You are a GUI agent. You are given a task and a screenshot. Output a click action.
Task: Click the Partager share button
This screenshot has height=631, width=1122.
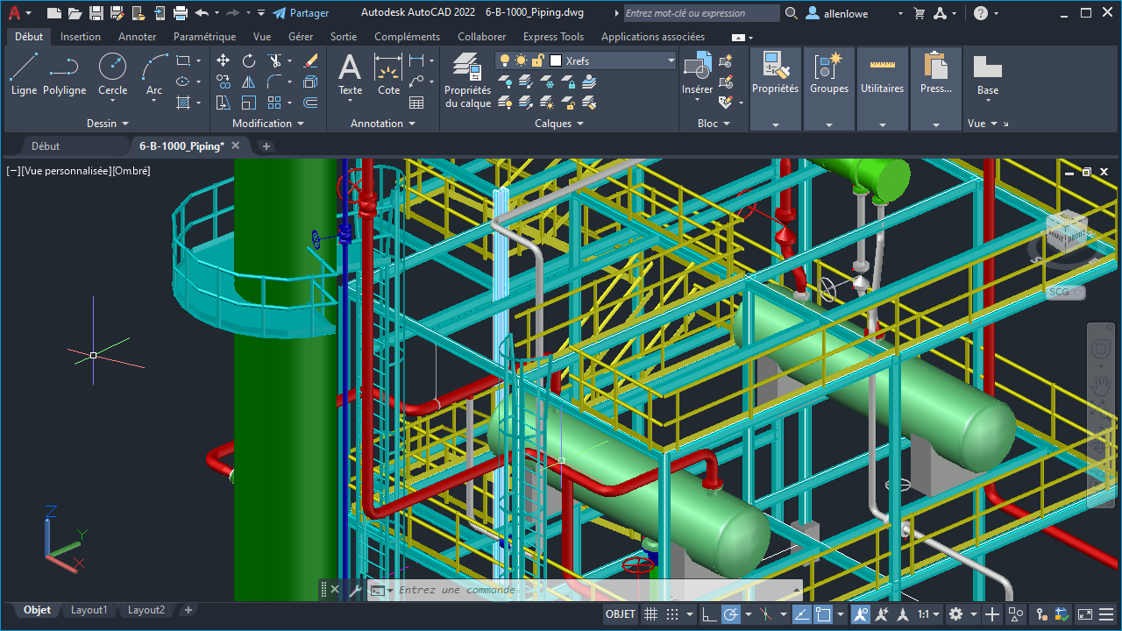[301, 13]
